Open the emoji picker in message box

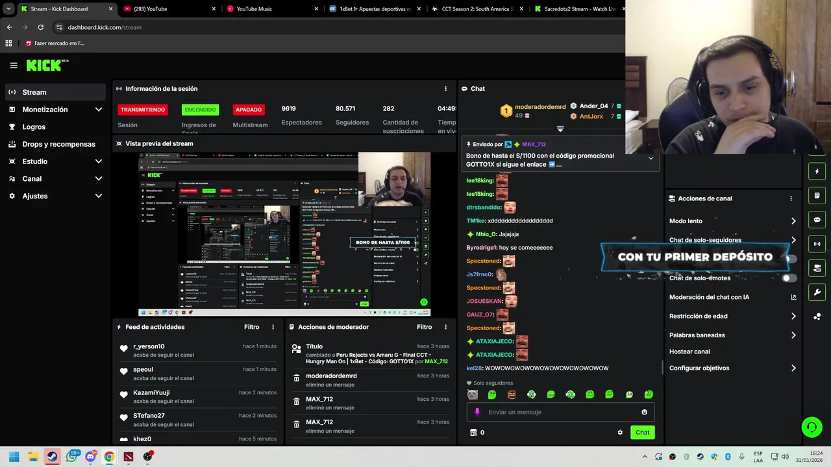pyautogui.click(x=644, y=412)
